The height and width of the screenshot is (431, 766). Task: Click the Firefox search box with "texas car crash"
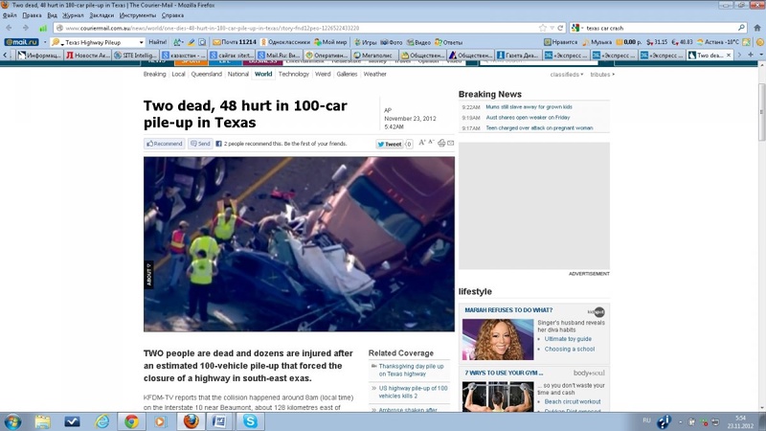657,28
